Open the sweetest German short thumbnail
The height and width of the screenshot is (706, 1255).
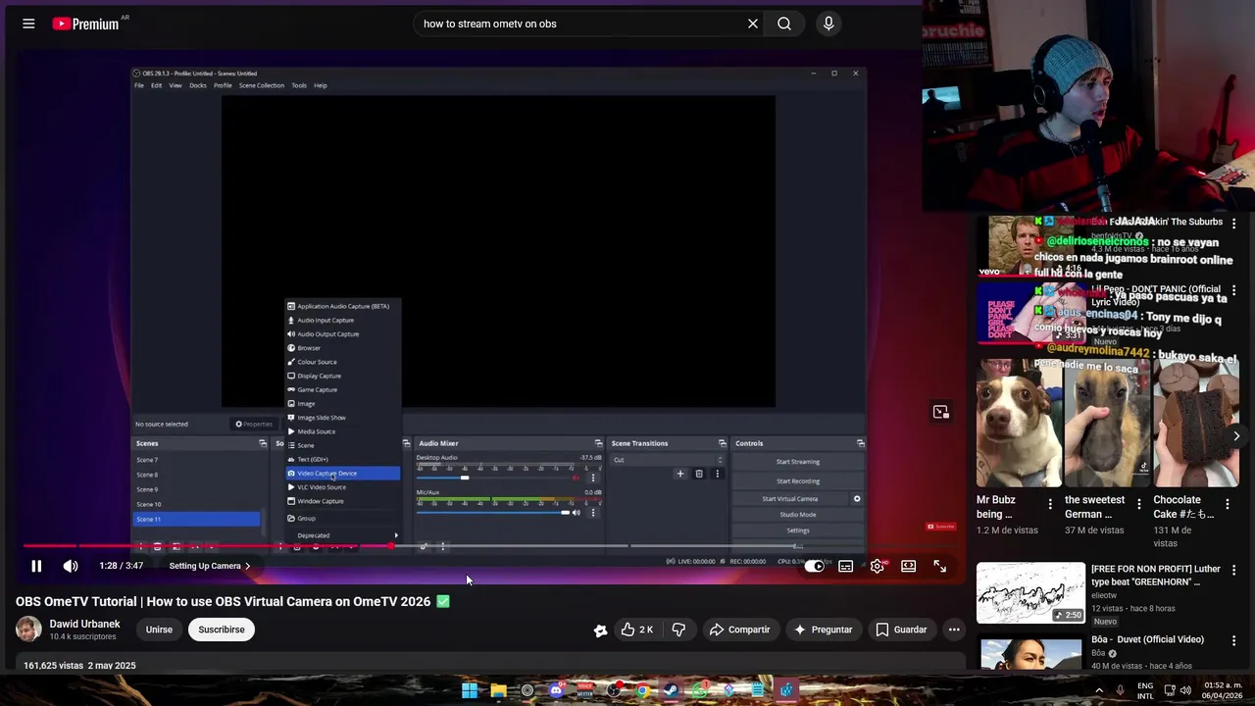(1107, 423)
